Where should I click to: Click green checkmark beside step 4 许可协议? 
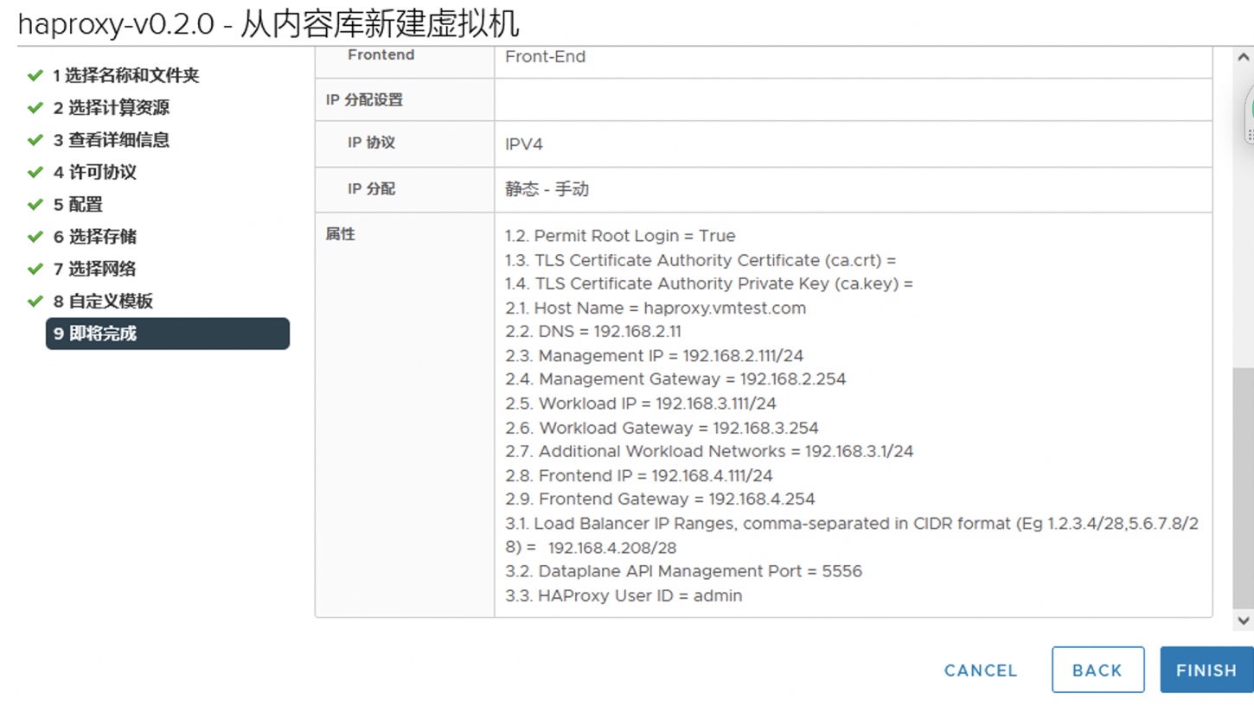(x=35, y=172)
